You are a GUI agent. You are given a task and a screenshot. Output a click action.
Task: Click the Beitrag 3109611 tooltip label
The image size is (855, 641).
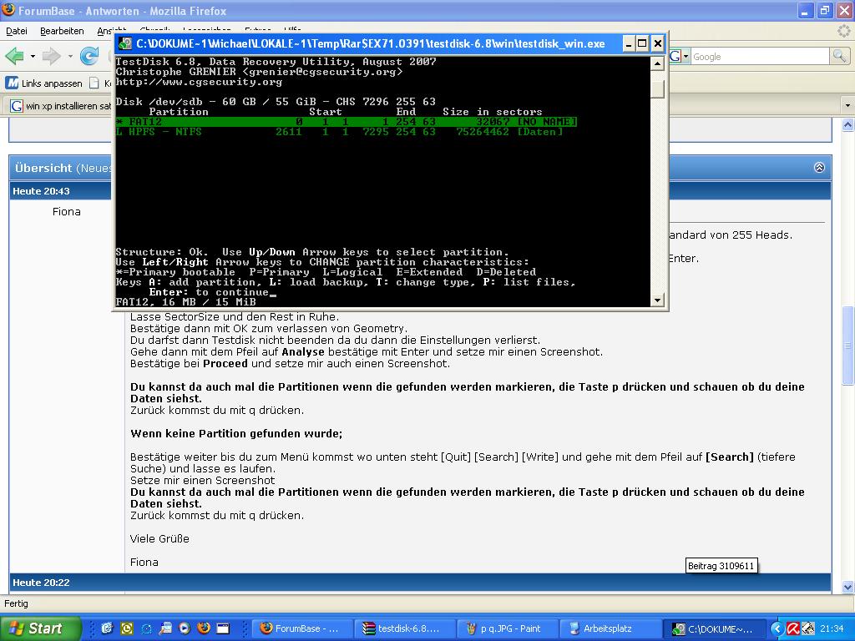721,566
